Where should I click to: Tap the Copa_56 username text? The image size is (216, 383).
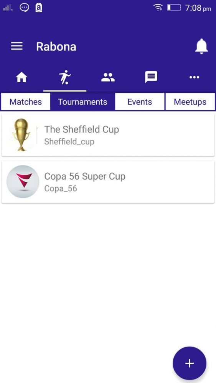tap(60, 188)
